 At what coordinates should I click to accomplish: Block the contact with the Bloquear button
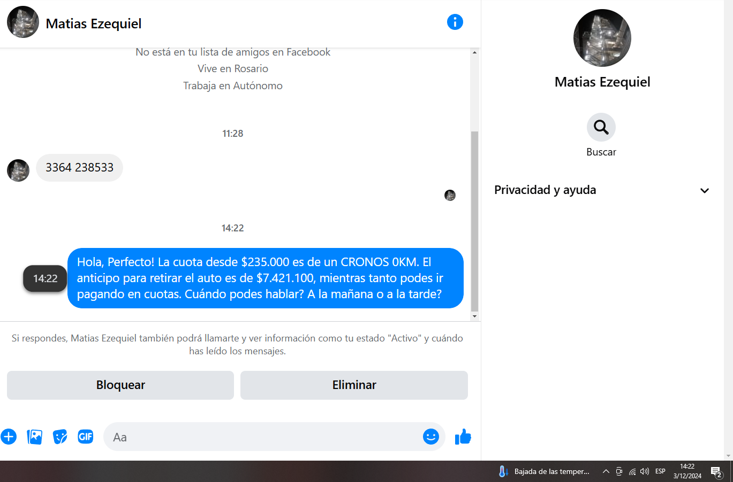pyautogui.click(x=120, y=385)
